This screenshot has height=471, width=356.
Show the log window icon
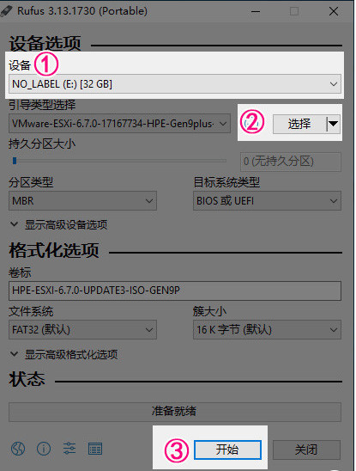pos(95,449)
